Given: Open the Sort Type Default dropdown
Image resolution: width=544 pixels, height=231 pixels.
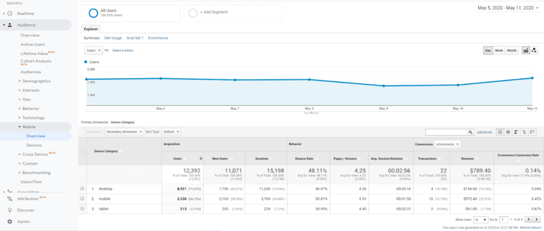Looking at the screenshot, I should (172, 132).
